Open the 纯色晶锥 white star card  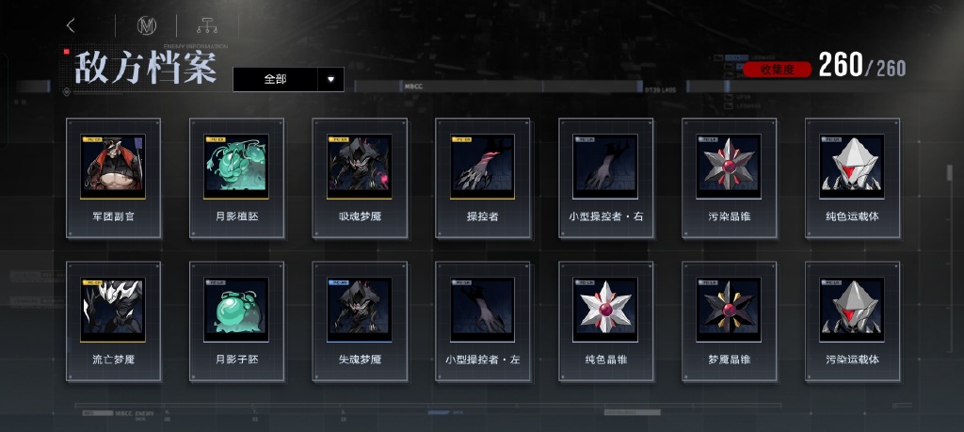click(606, 321)
